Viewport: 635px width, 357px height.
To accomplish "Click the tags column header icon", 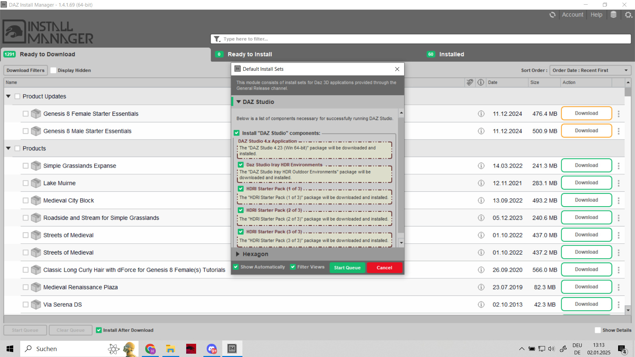I will coord(470,82).
